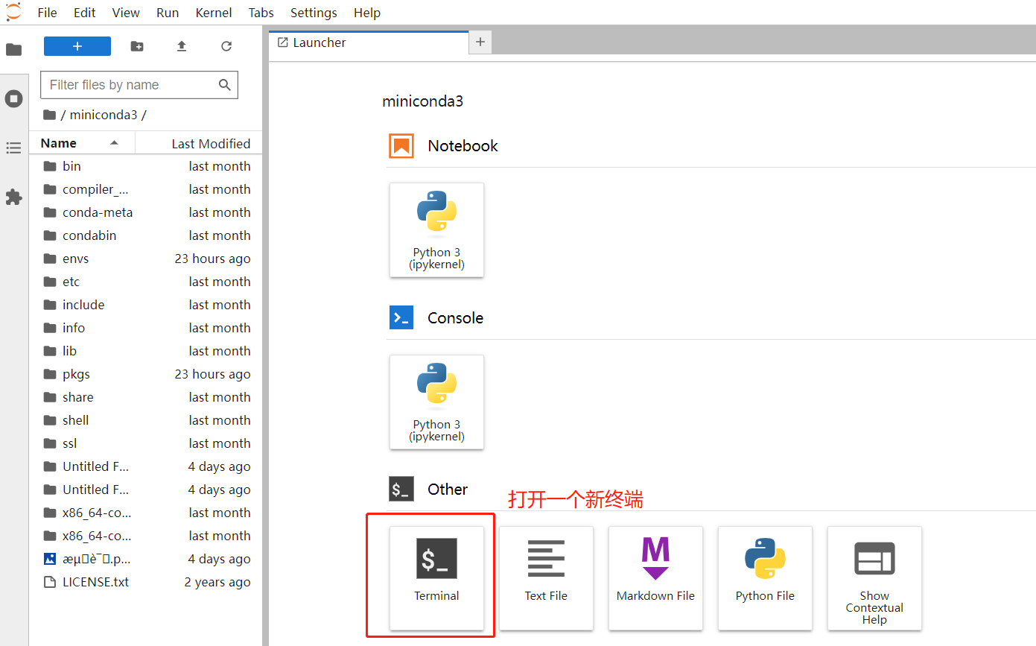Click the Other section terminal icon

click(x=401, y=490)
